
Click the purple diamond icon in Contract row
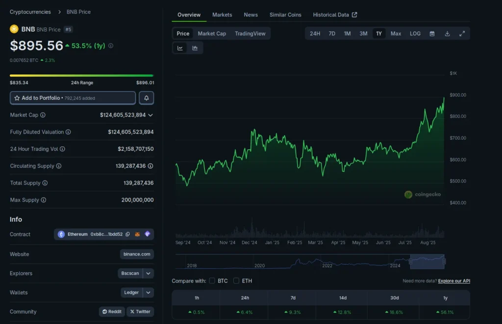[x=147, y=234]
